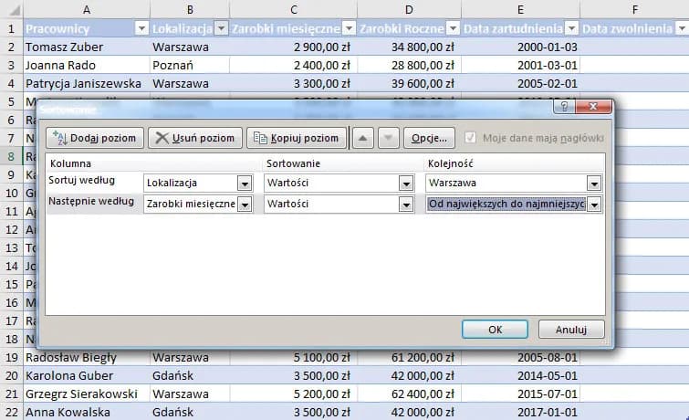Cancel sorting with Anuluj button
Screen dimensions: 689x420
pos(571,329)
